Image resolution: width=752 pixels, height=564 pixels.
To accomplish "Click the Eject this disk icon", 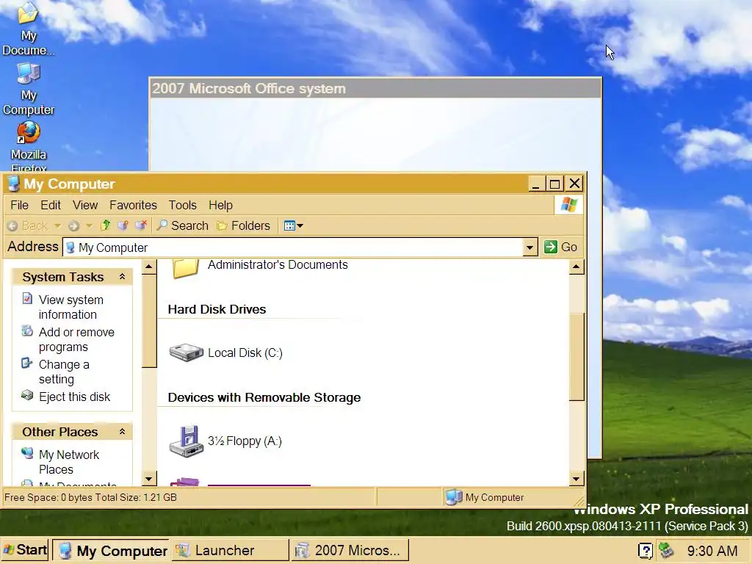I will tap(27, 396).
